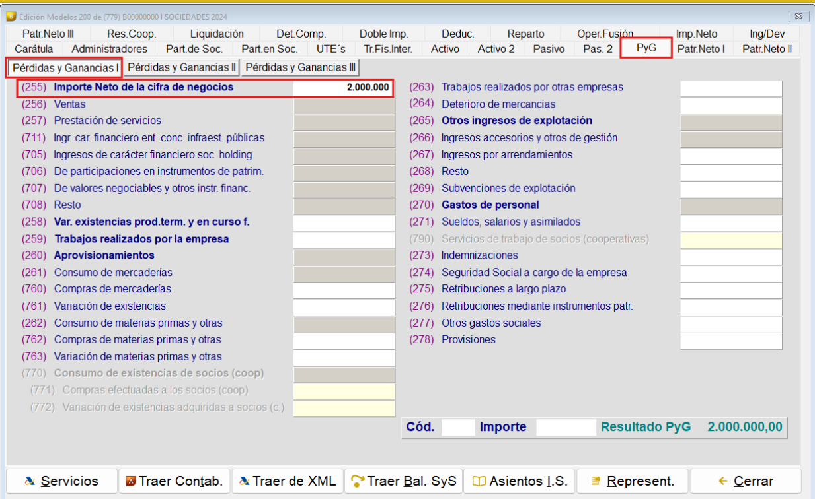
Task: Click the Cerrar arrow icon
Action: (x=722, y=481)
